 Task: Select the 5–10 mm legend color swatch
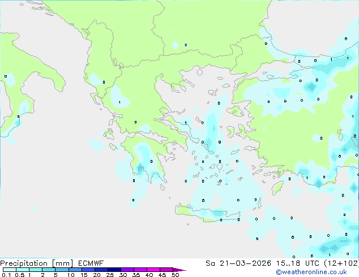62,270
